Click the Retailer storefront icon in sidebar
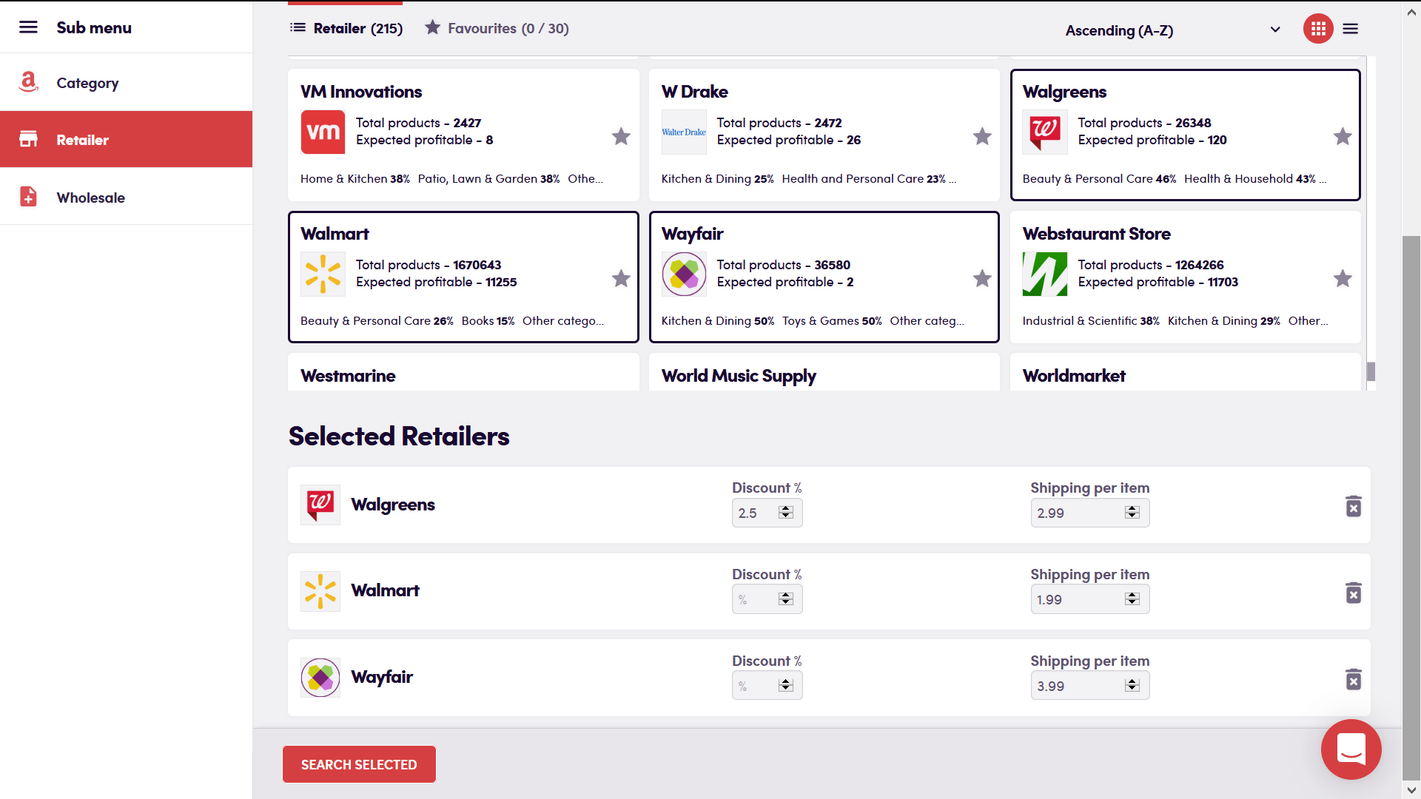This screenshot has width=1421, height=799. tap(28, 139)
